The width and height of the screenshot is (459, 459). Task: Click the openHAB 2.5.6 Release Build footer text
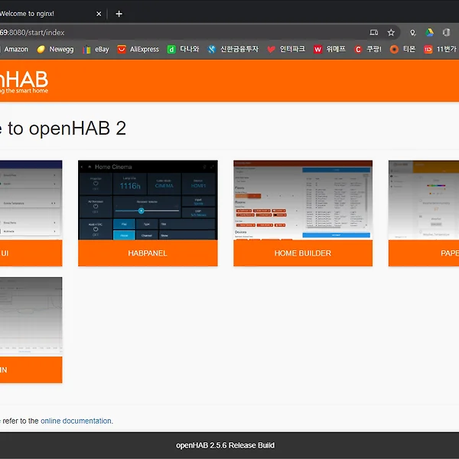point(225,445)
